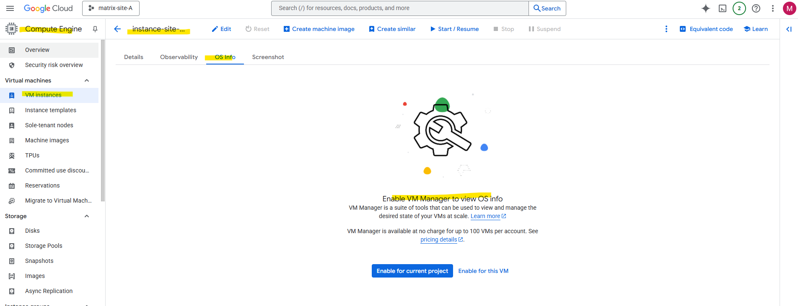Image resolution: width=798 pixels, height=306 pixels.
Task: Collapse the Storage section
Action: tap(87, 216)
